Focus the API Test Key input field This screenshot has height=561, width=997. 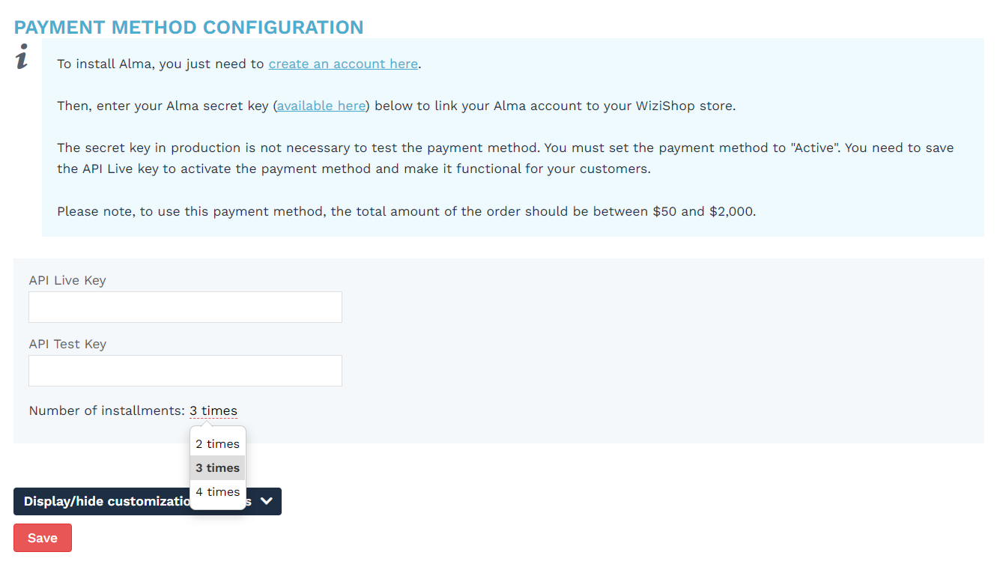pyautogui.click(x=185, y=371)
